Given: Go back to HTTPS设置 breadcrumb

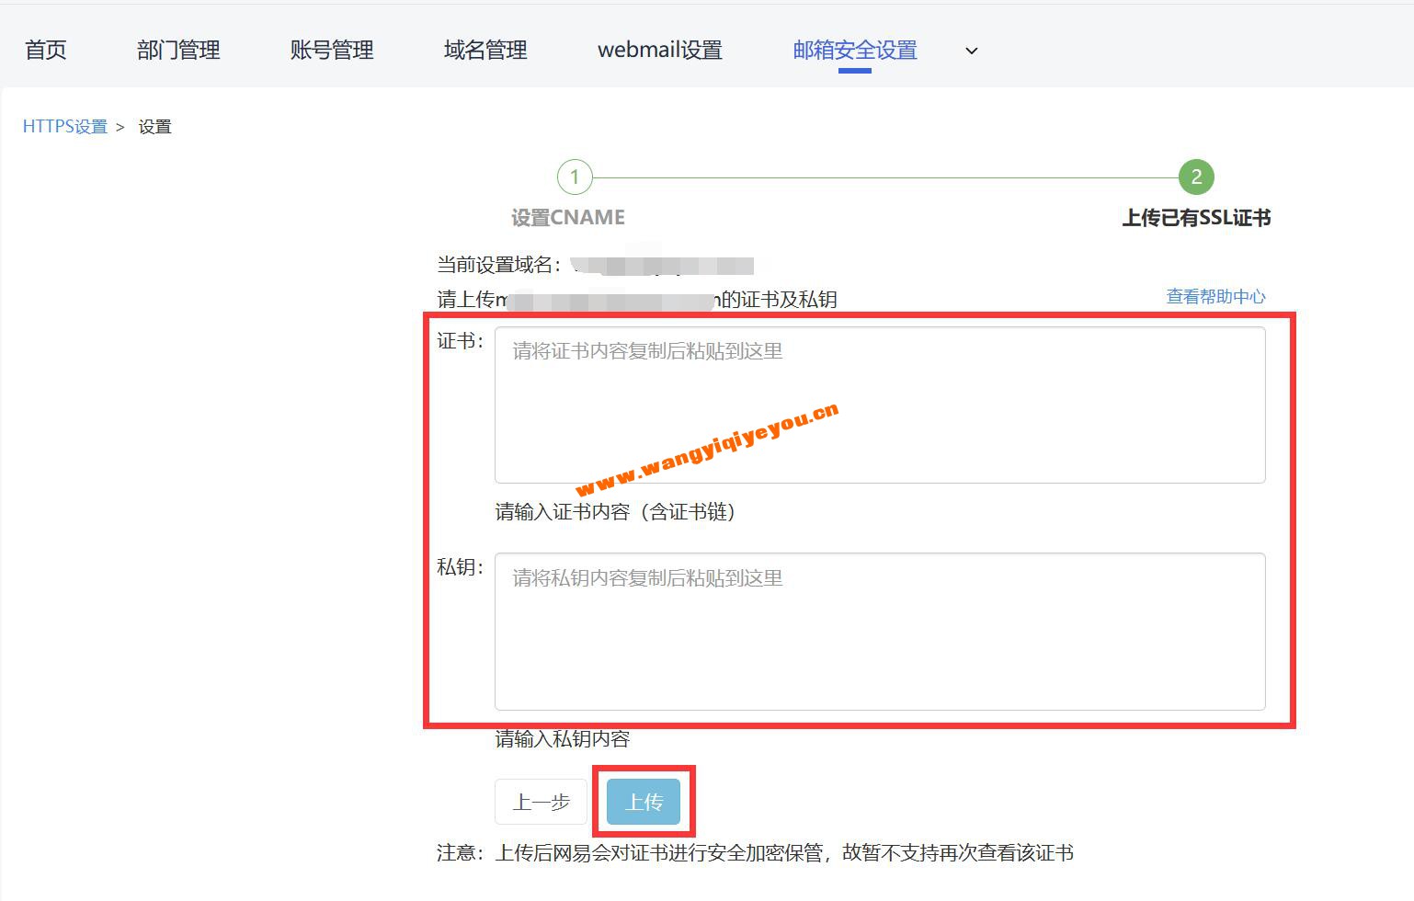Looking at the screenshot, I should click(65, 127).
